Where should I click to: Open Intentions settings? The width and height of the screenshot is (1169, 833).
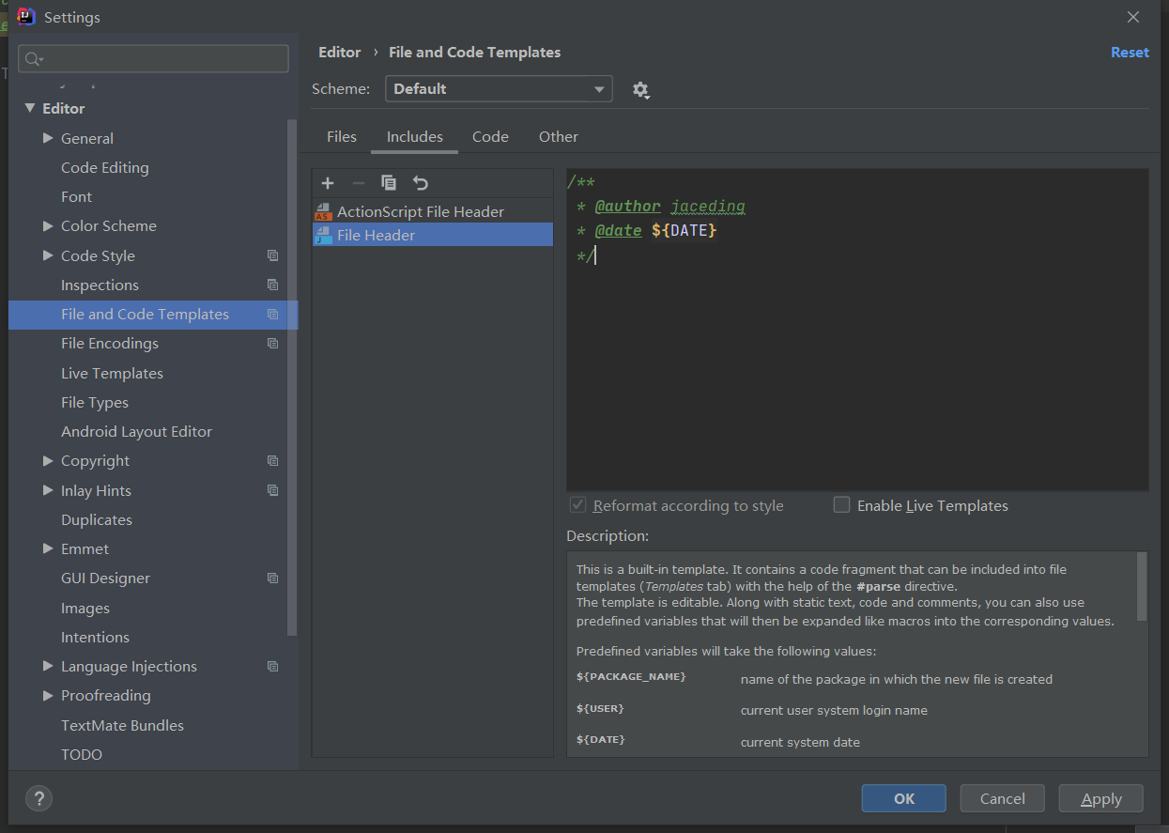pyautogui.click(x=96, y=638)
